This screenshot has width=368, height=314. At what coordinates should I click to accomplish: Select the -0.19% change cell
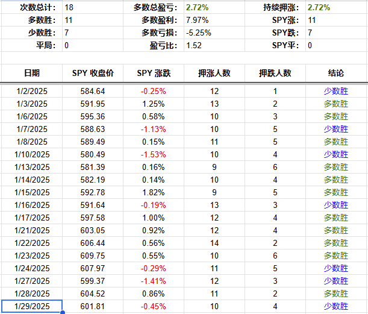[154, 206]
